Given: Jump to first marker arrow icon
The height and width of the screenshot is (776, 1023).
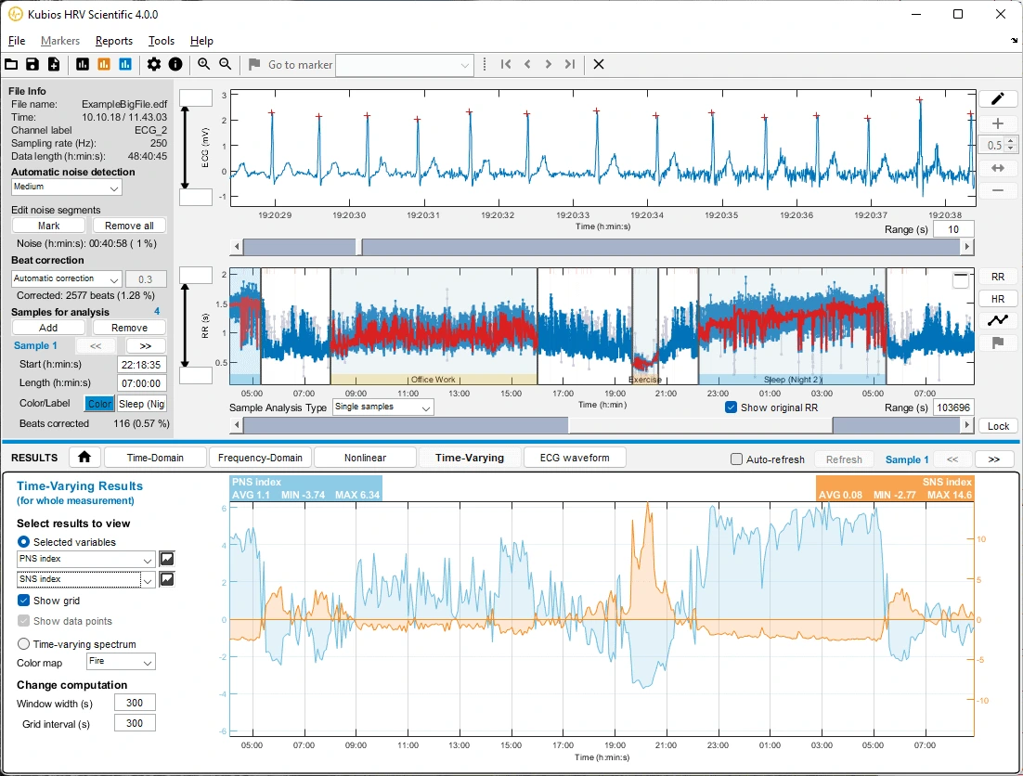Looking at the screenshot, I should (x=506, y=64).
